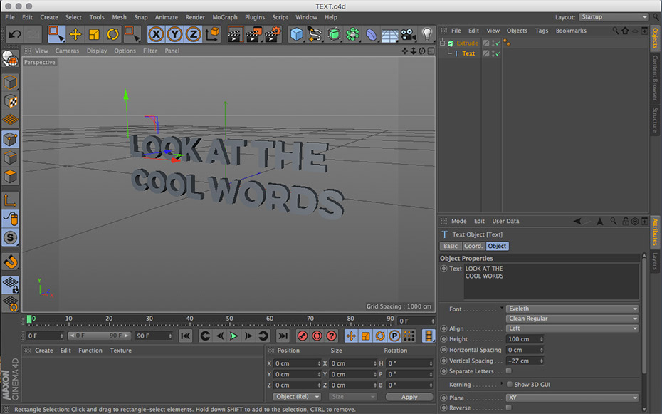Viewport: 662px width, 414px height.
Task: Select the Rotate tool in top toolbar
Action: (x=112, y=34)
